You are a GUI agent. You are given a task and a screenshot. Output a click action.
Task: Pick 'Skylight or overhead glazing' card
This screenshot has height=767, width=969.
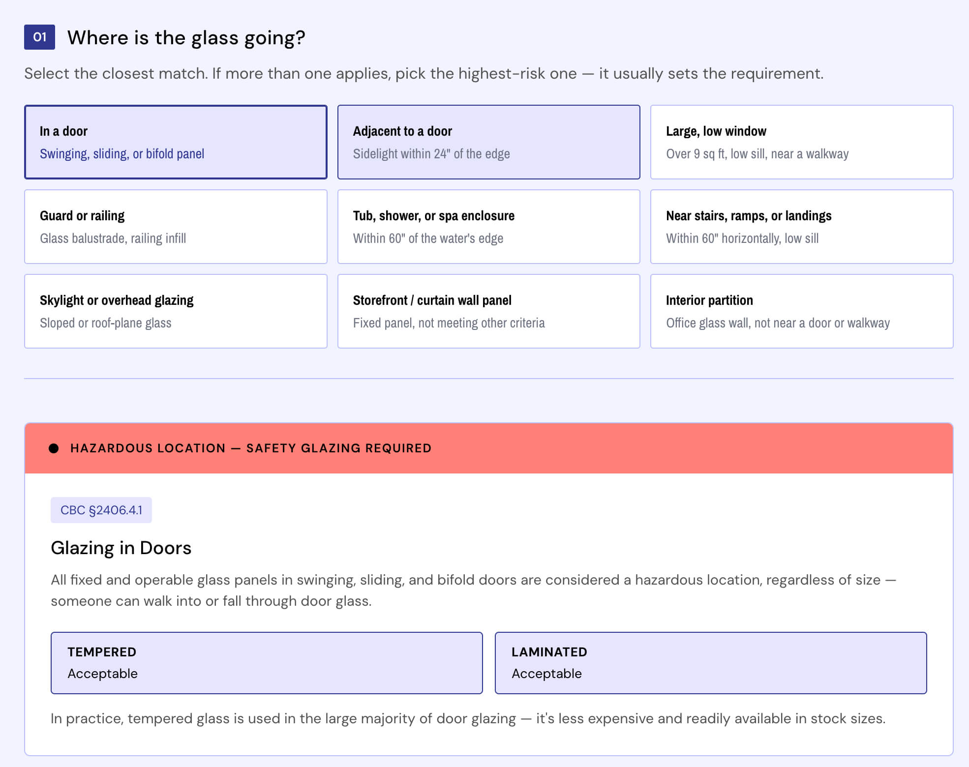176,311
